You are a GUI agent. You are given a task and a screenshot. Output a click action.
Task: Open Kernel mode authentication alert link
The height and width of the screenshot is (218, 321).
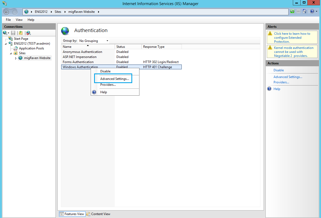coord(294,52)
